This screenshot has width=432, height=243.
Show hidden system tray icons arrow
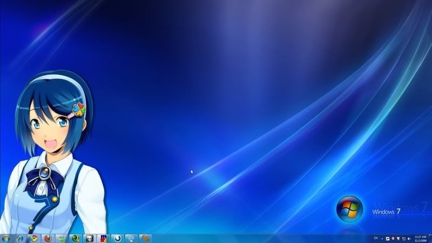point(382,239)
